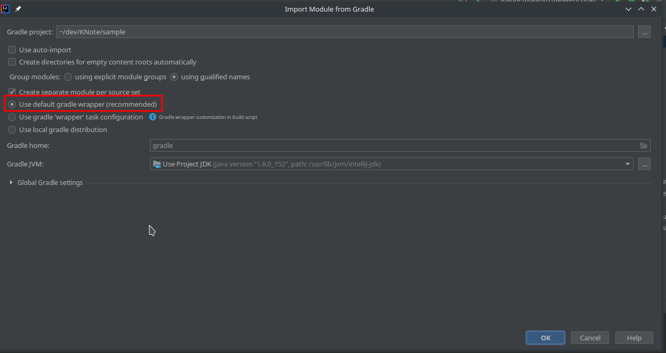Open the Gradle JVM dropdown
This screenshot has width=666, height=353.
[627, 164]
